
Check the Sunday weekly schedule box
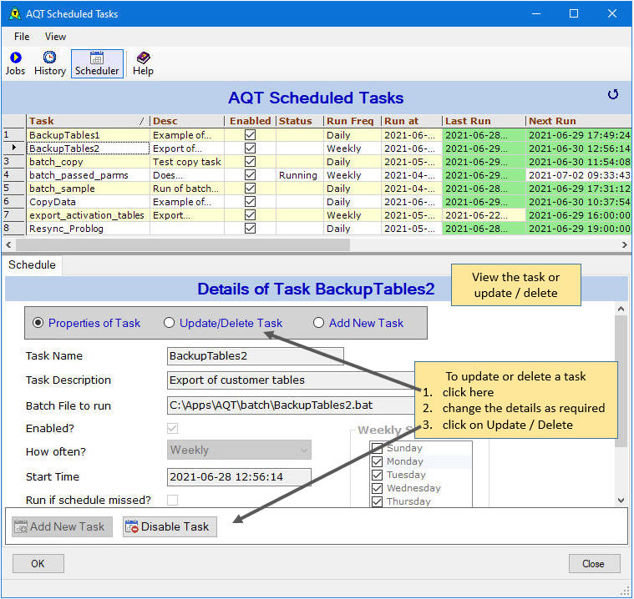[x=377, y=448]
